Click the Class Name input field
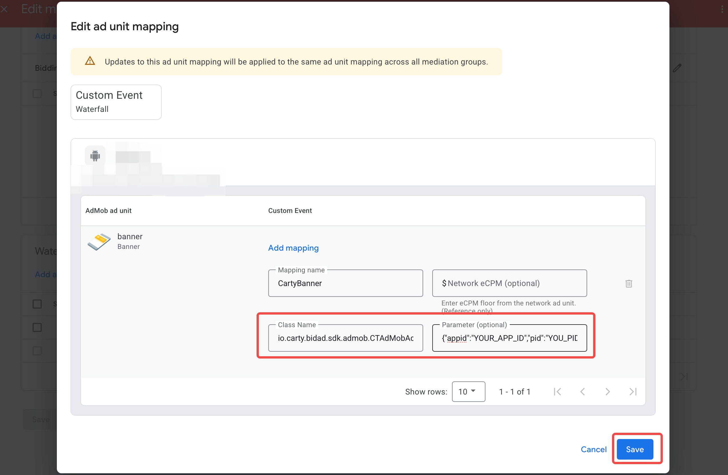The height and width of the screenshot is (475, 728). point(345,338)
